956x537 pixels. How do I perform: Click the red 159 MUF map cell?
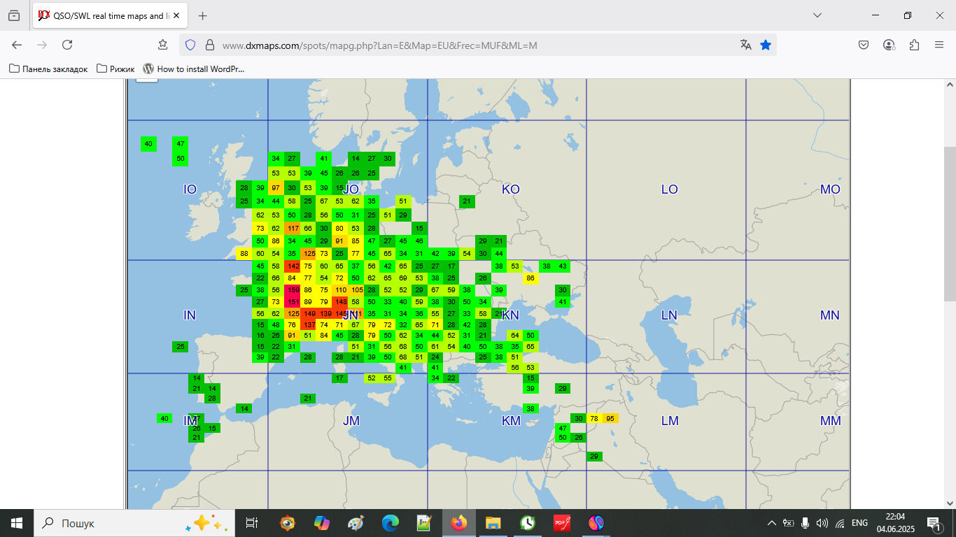293,290
